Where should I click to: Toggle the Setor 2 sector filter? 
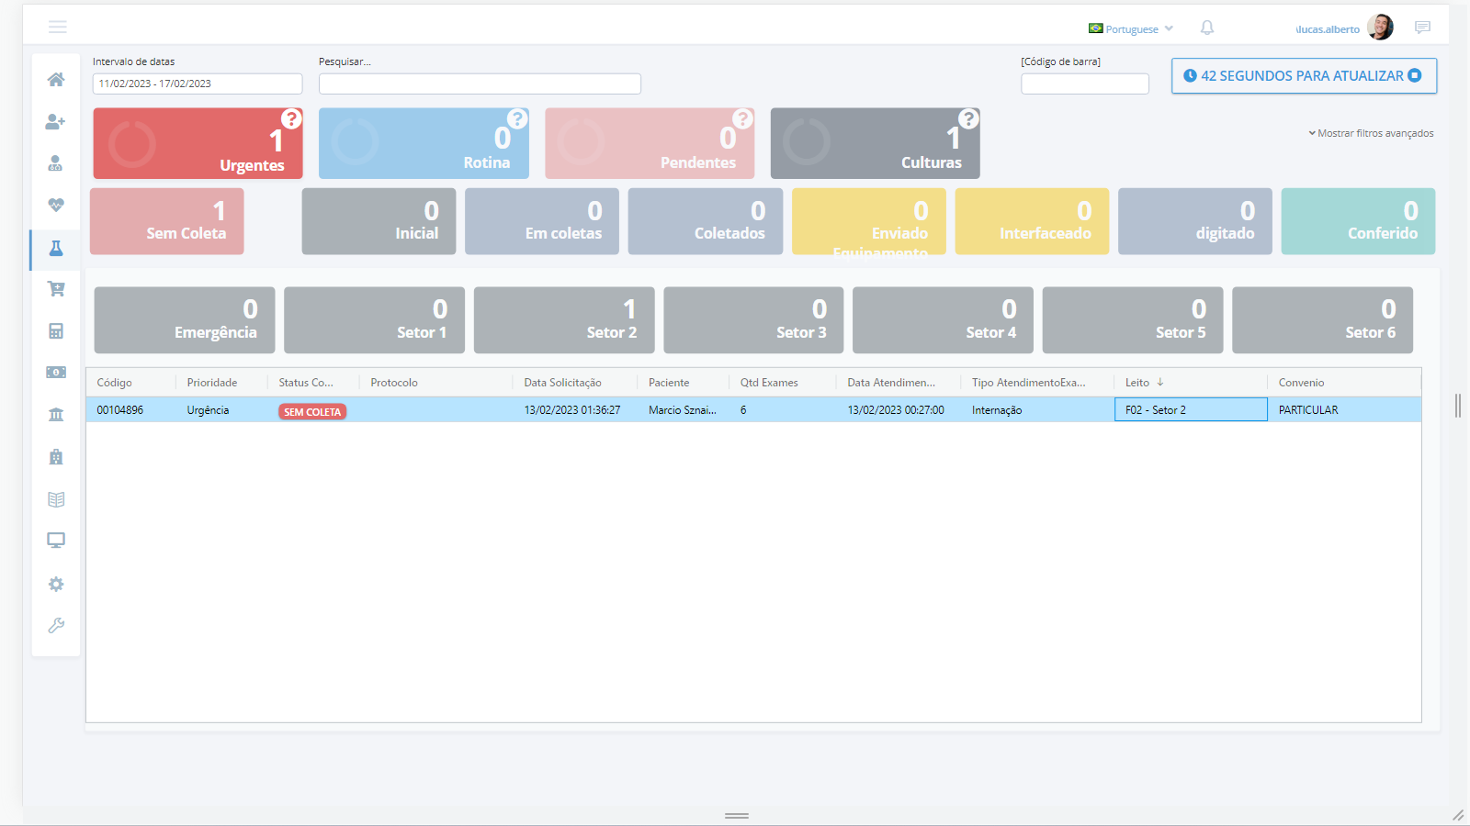564,320
